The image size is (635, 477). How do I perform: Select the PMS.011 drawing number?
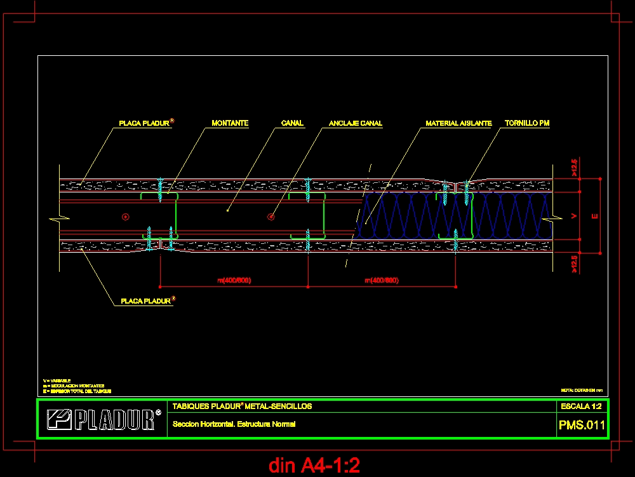[582, 425]
